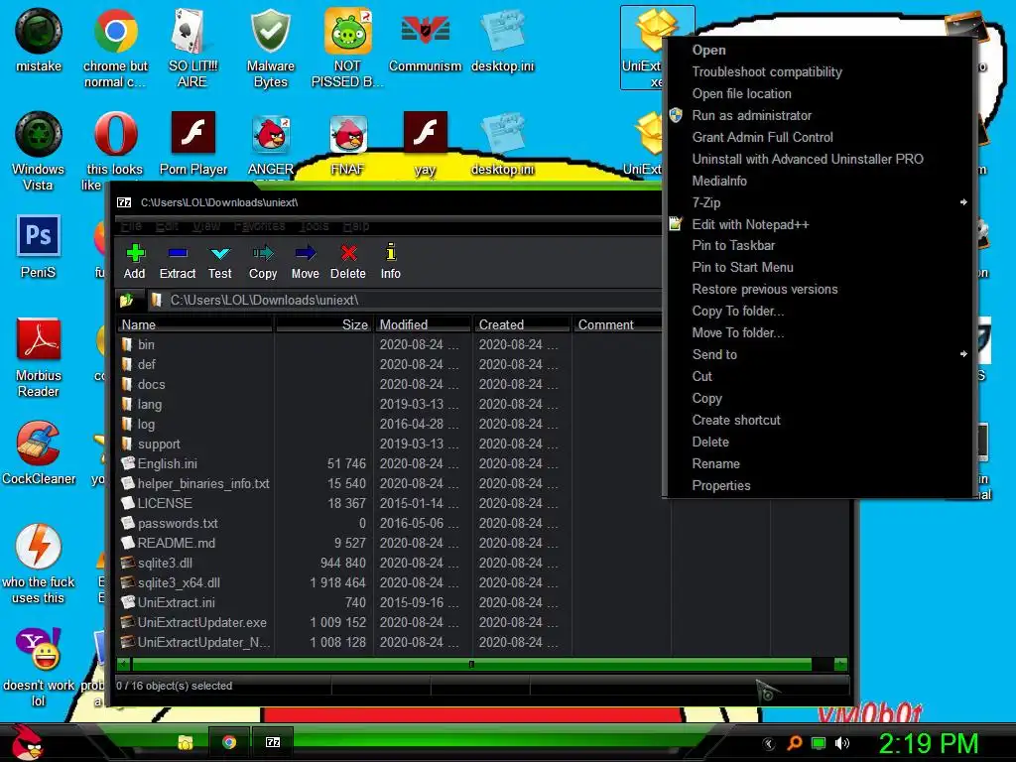The width and height of the screenshot is (1016, 762).
Task: Click the scrollbar right arrow
Action: (840, 664)
